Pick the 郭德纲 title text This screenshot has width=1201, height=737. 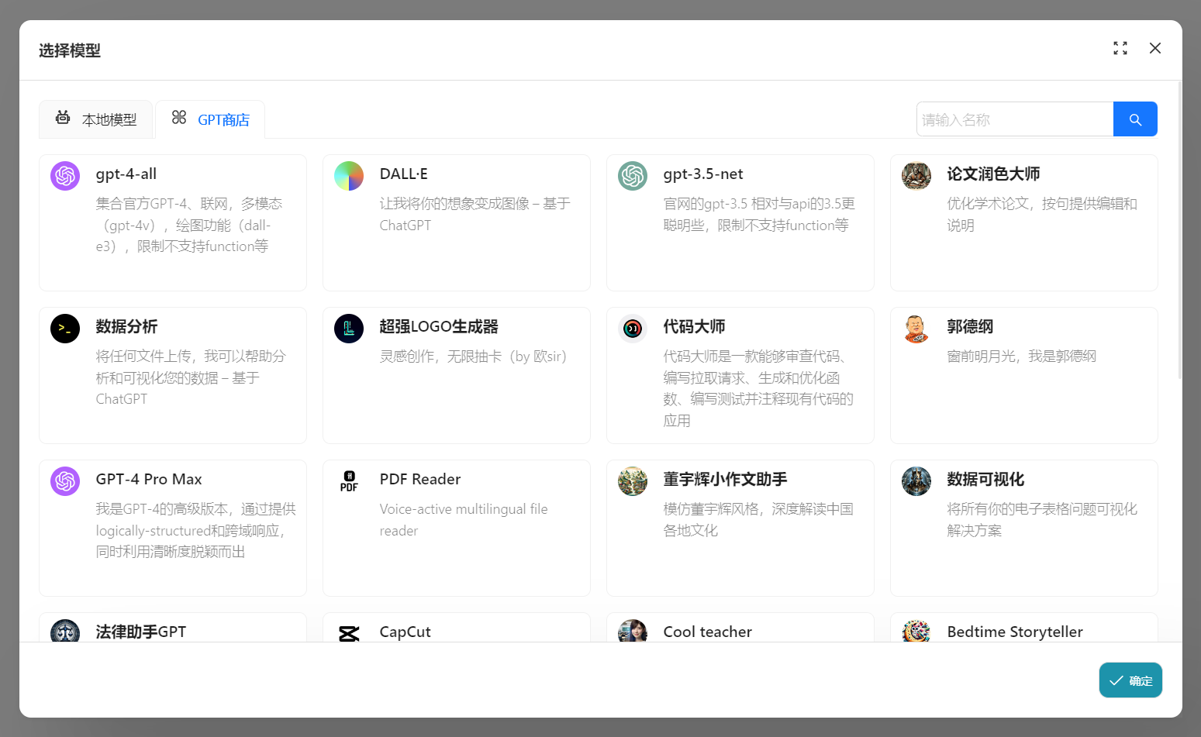coord(970,327)
